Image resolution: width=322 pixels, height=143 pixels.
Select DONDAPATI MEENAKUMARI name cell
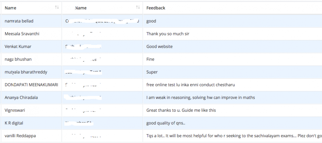pos(31,85)
